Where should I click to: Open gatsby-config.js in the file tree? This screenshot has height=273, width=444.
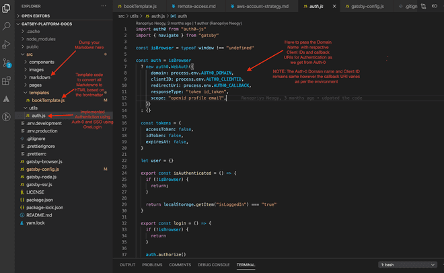click(42, 169)
